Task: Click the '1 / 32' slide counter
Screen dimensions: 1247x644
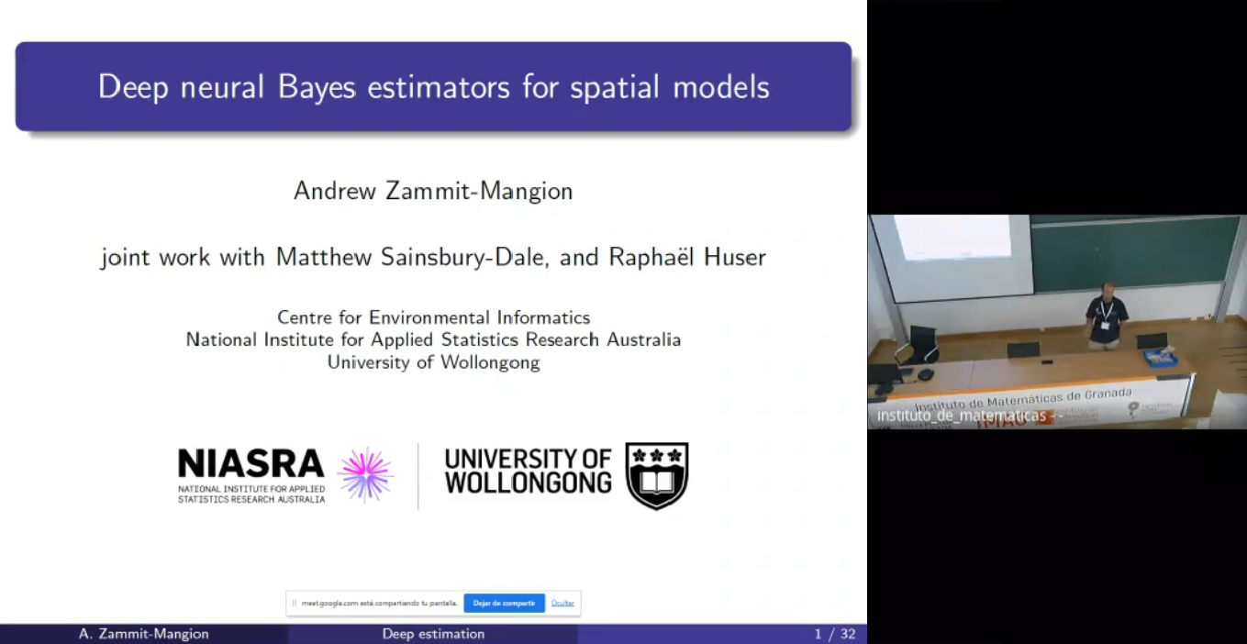Action: coord(835,634)
